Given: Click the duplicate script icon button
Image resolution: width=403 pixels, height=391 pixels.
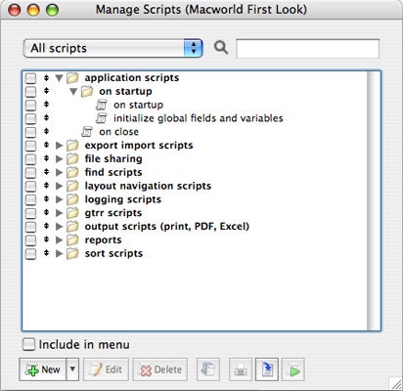Looking at the screenshot, I should [x=208, y=369].
